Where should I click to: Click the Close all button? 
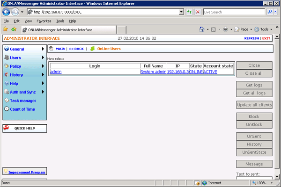point(254,73)
